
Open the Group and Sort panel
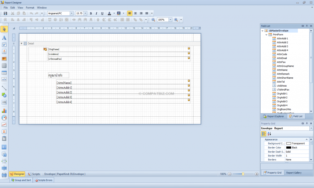(21, 180)
